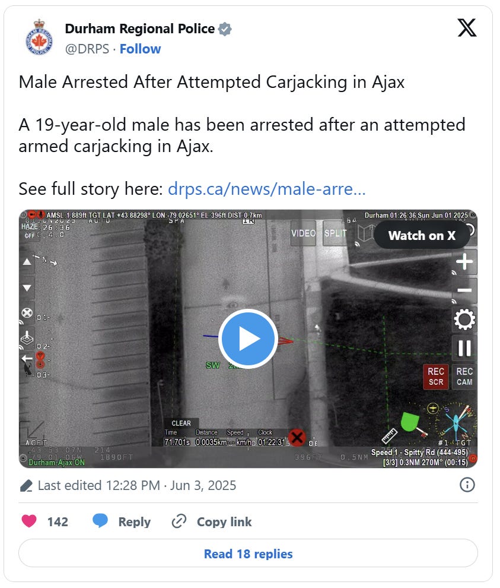
Task: Open the drps.ca news story link
Action: tap(266, 189)
